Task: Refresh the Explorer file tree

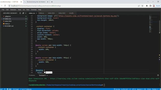Action: [20, 13]
